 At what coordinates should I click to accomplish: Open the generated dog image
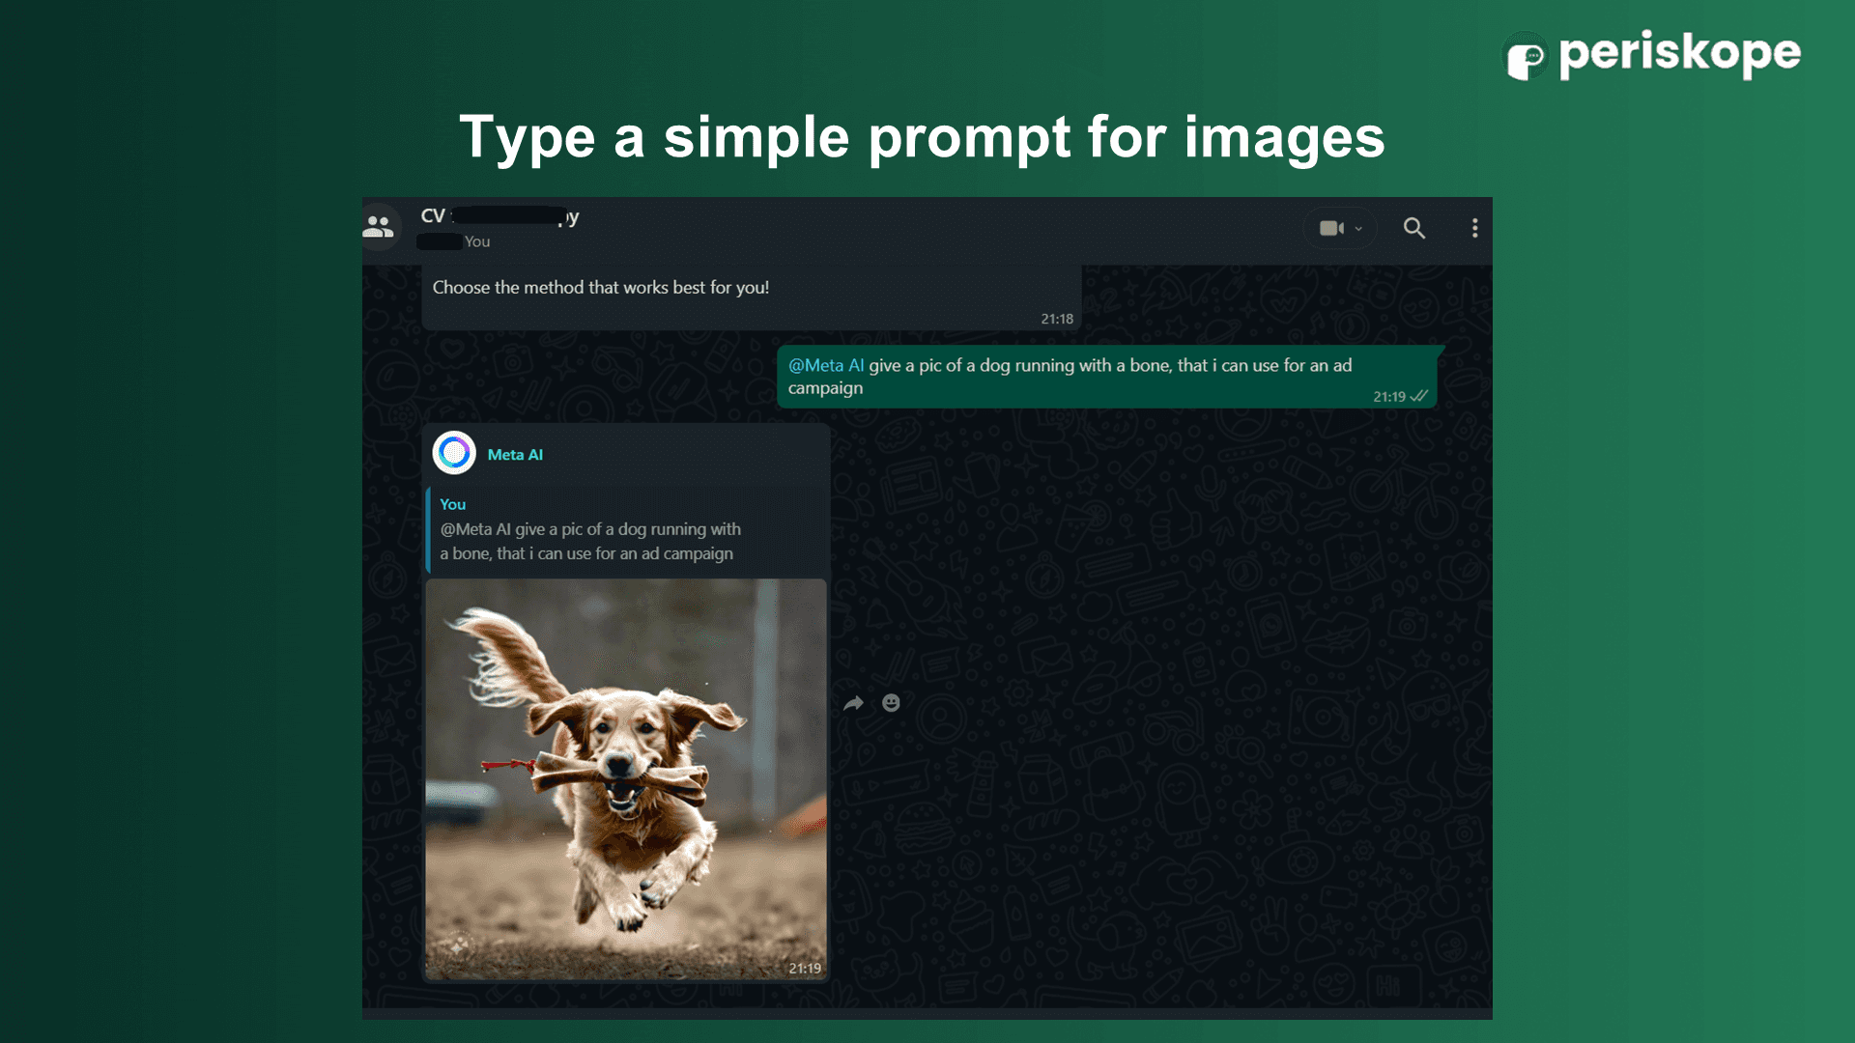(x=626, y=773)
